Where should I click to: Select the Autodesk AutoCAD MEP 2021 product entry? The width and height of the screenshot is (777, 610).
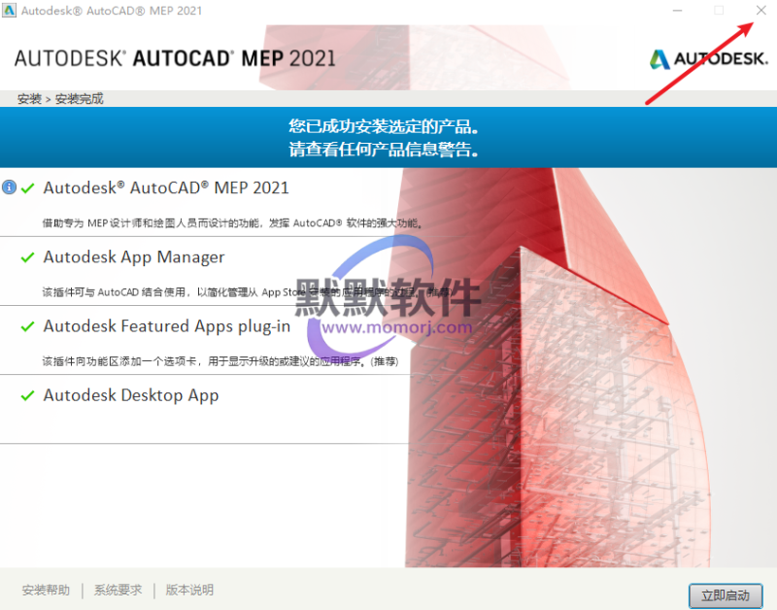(x=166, y=187)
